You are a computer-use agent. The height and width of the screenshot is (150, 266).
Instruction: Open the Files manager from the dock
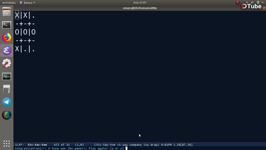[7, 12]
